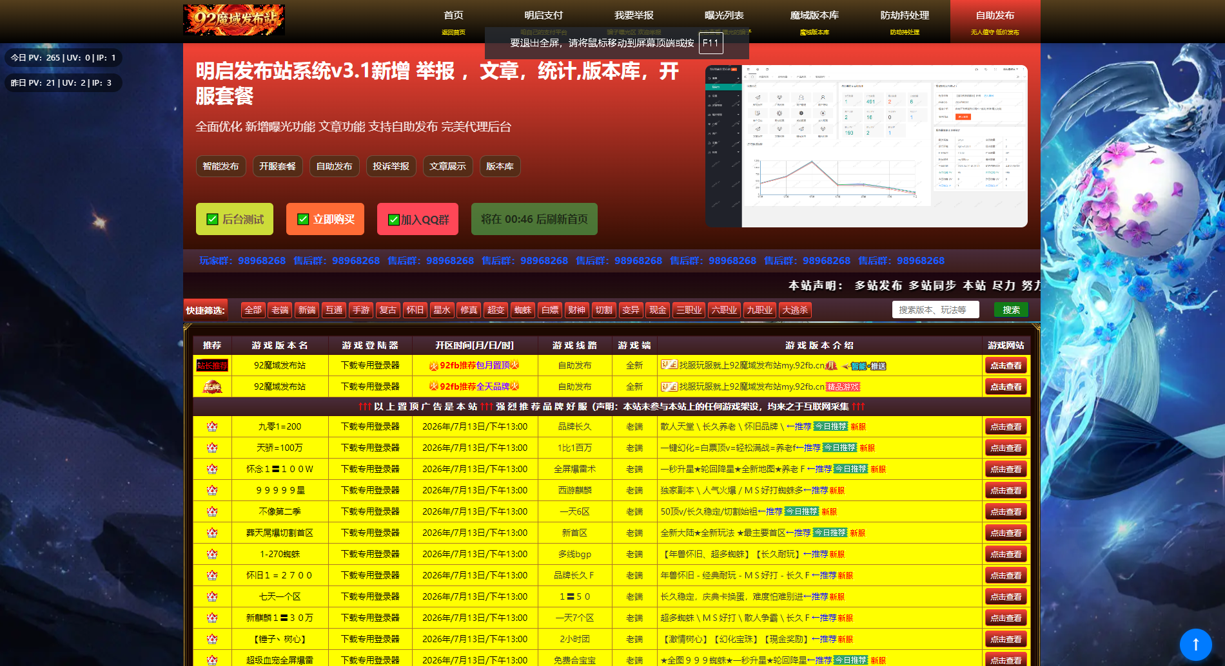Open the 首页 nav item
1225x666 pixels.
click(x=453, y=22)
